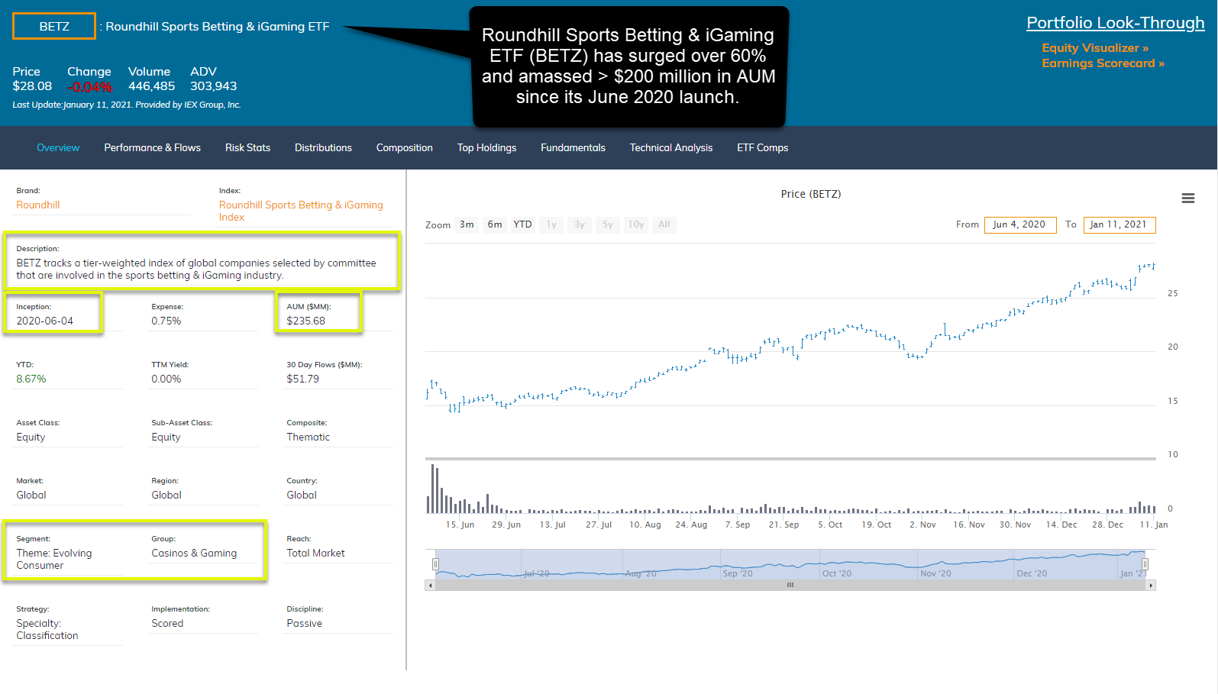Click the Strategy value Specialty: Classification
The height and width of the screenshot is (694, 1218).
pyautogui.click(x=47, y=630)
